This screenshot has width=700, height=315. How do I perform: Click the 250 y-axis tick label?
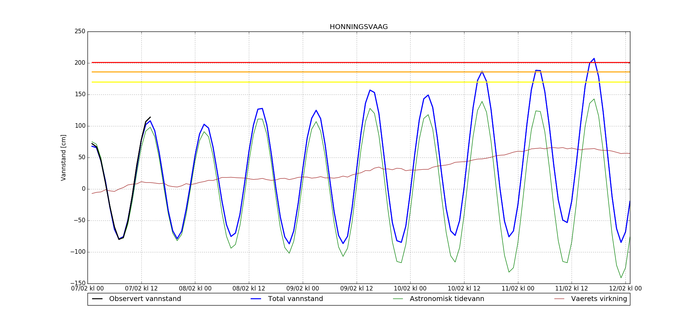point(79,31)
